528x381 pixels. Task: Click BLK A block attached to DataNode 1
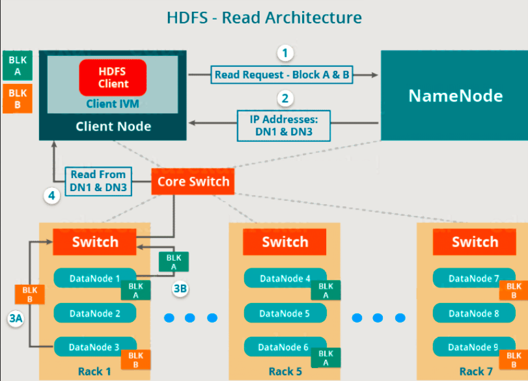pos(135,291)
